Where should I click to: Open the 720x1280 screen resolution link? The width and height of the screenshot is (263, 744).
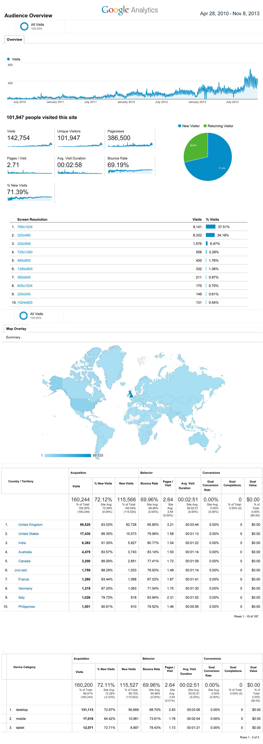(25, 252)
